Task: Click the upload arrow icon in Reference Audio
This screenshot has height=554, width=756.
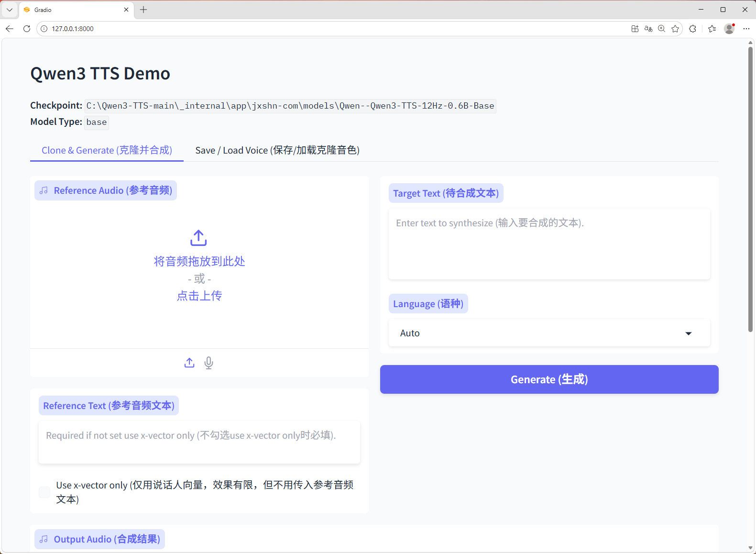Action: (198, 237)
